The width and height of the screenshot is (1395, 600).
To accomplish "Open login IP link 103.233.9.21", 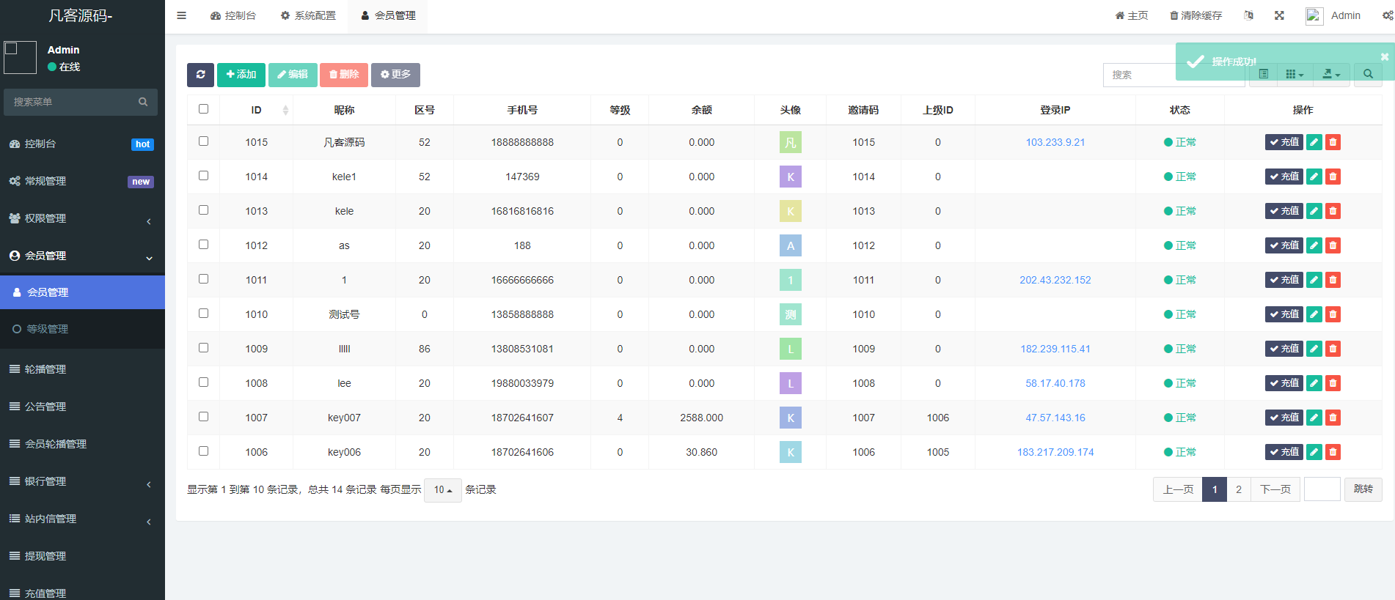I will point(1055,142).
